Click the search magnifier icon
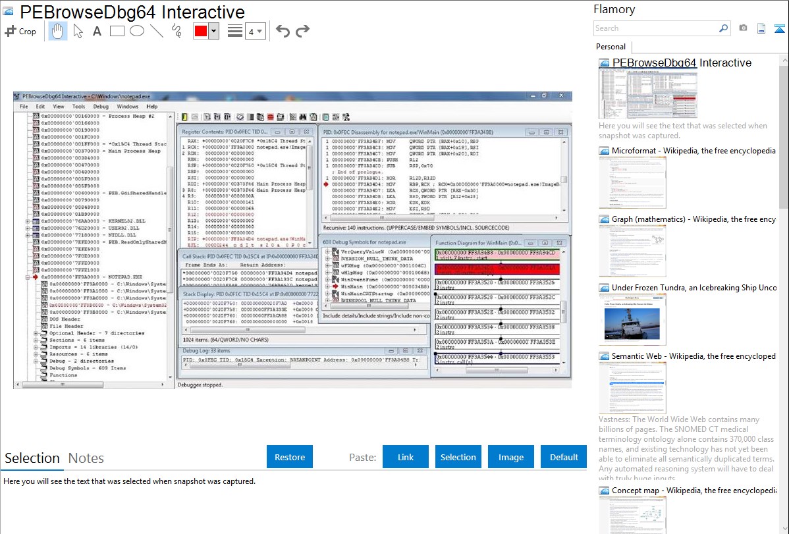789x534 pixels. (x=723, y=28)
